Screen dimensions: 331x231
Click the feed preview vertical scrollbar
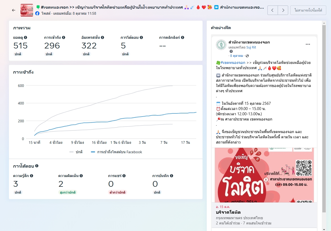(324, 118)
